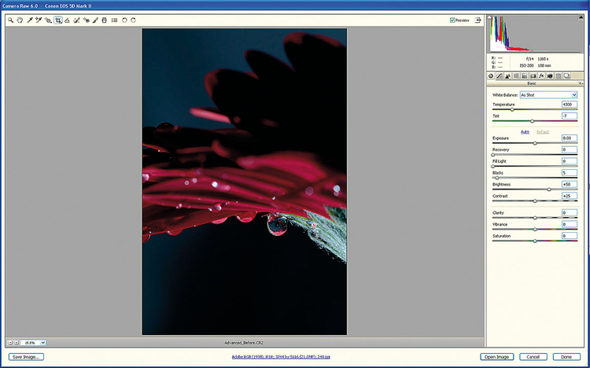
Task: Switch to the Basic panel tab
Action: [491, 75]
